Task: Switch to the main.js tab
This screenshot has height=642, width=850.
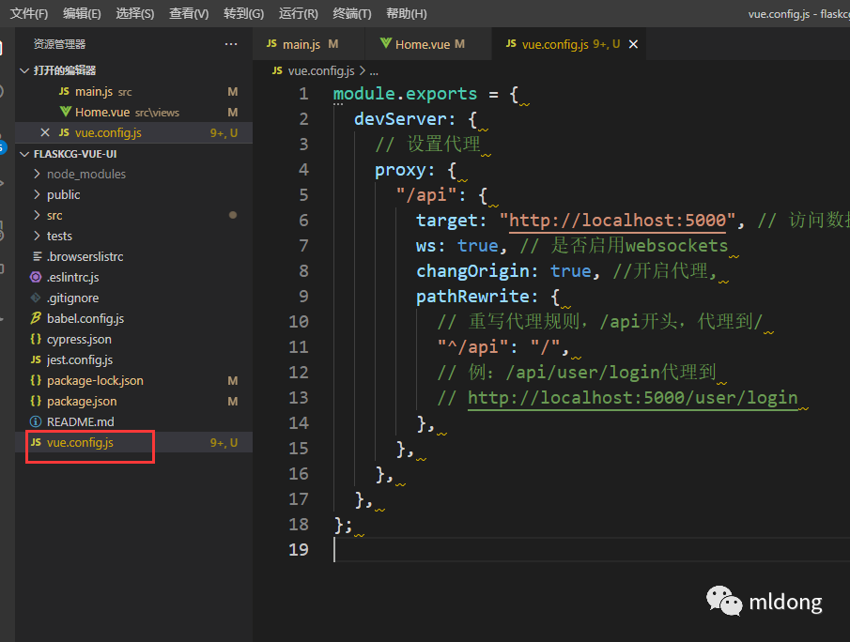Action: point(301,44)
